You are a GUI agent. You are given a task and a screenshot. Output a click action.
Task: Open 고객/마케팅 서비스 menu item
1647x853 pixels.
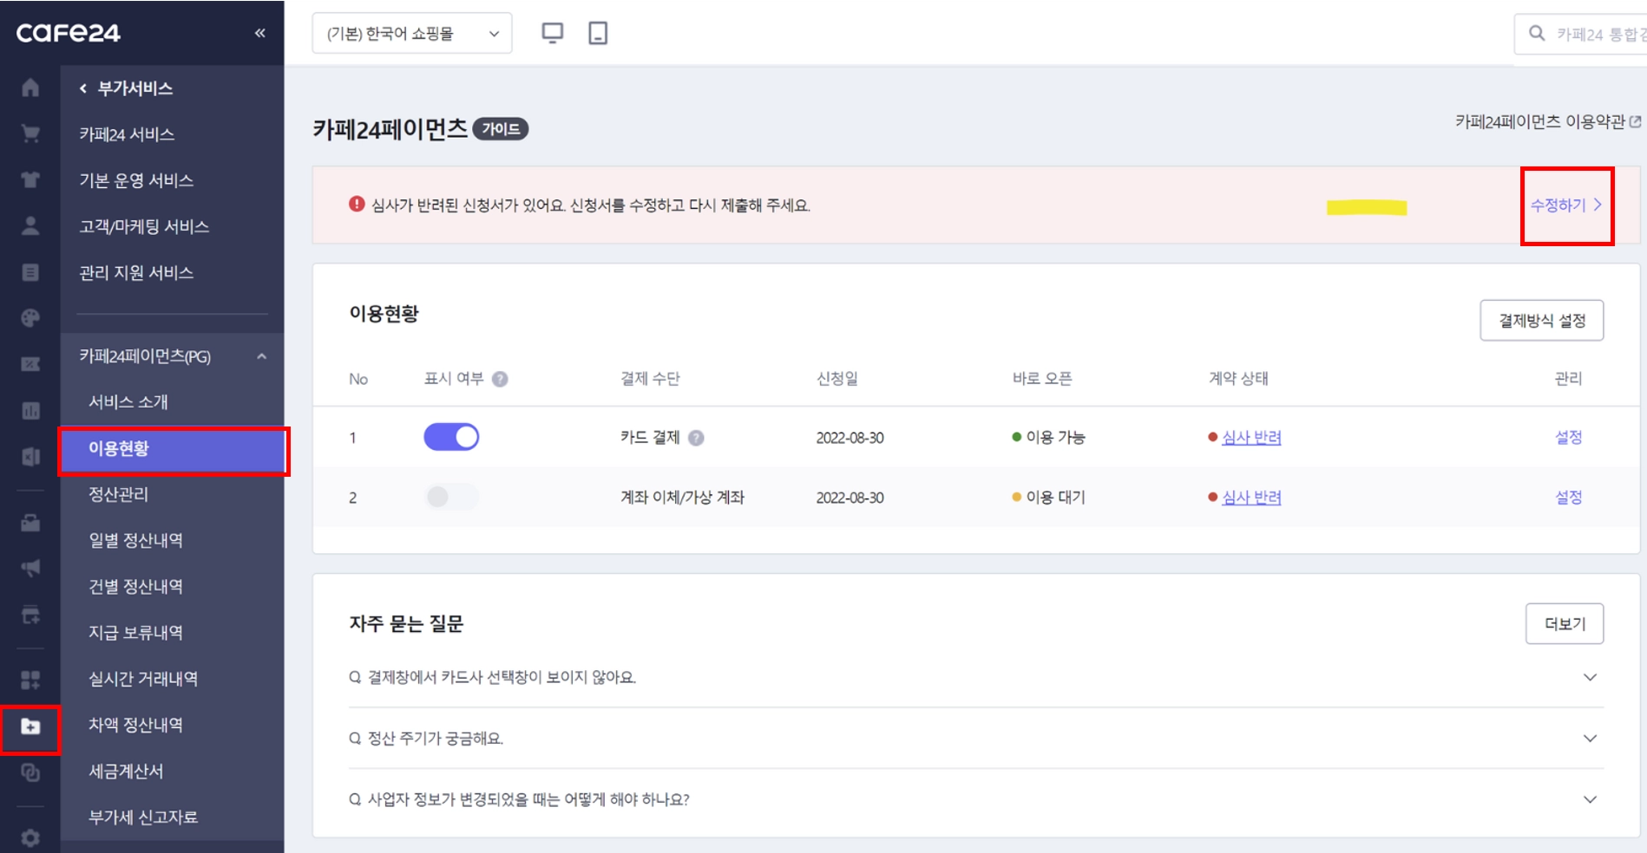pos(144,226)
